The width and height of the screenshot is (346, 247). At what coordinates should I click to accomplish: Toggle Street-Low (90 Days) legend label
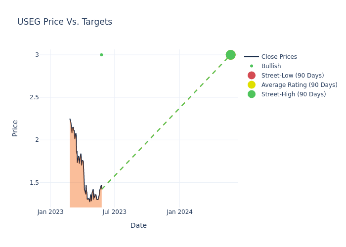coord(293,76)
